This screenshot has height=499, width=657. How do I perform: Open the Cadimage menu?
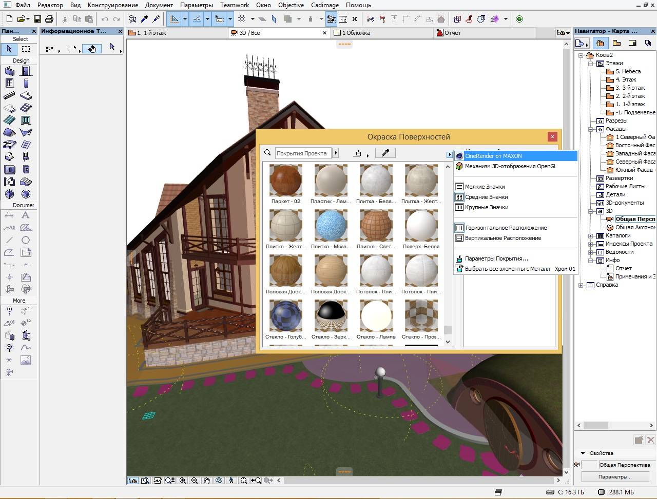pyautogui.click(x=325, y=5)
